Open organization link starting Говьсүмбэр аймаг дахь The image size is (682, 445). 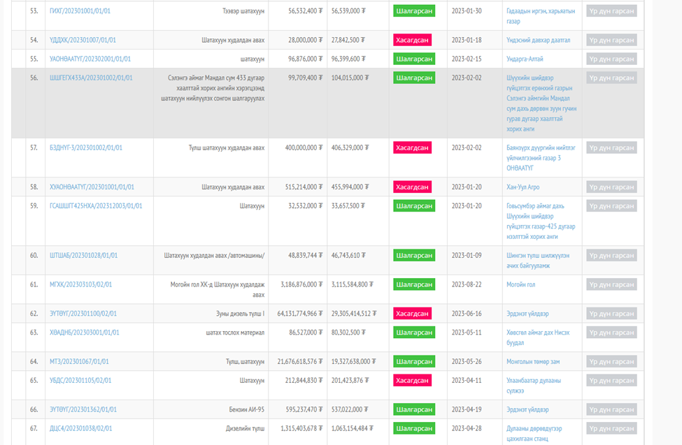[x=541, y=221]
